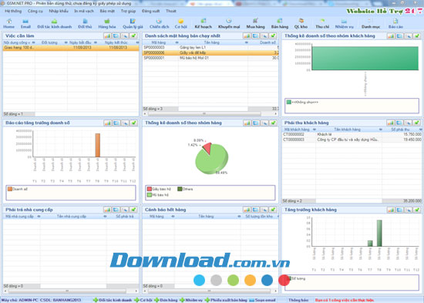Viewport: 424px width, 303px height.
Task: Open Báo cáo reports toolbar icon
Action: point(395,24)
